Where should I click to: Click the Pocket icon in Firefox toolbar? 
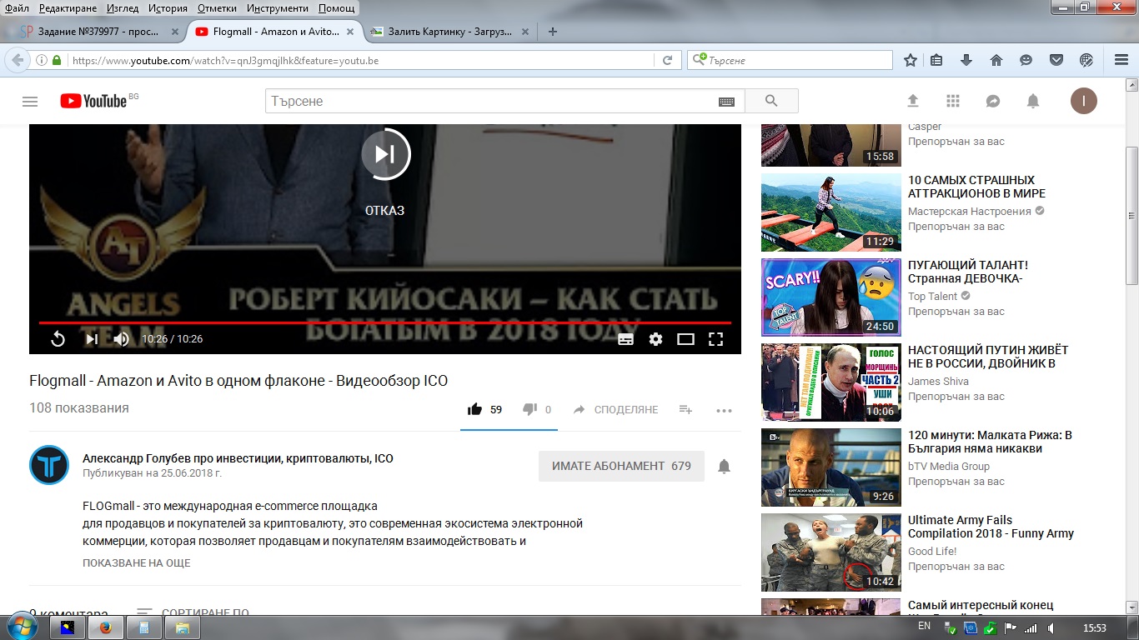(1056, 60)
